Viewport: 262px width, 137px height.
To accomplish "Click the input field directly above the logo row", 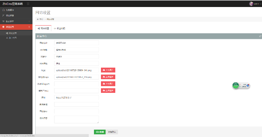I will (77, 63).
